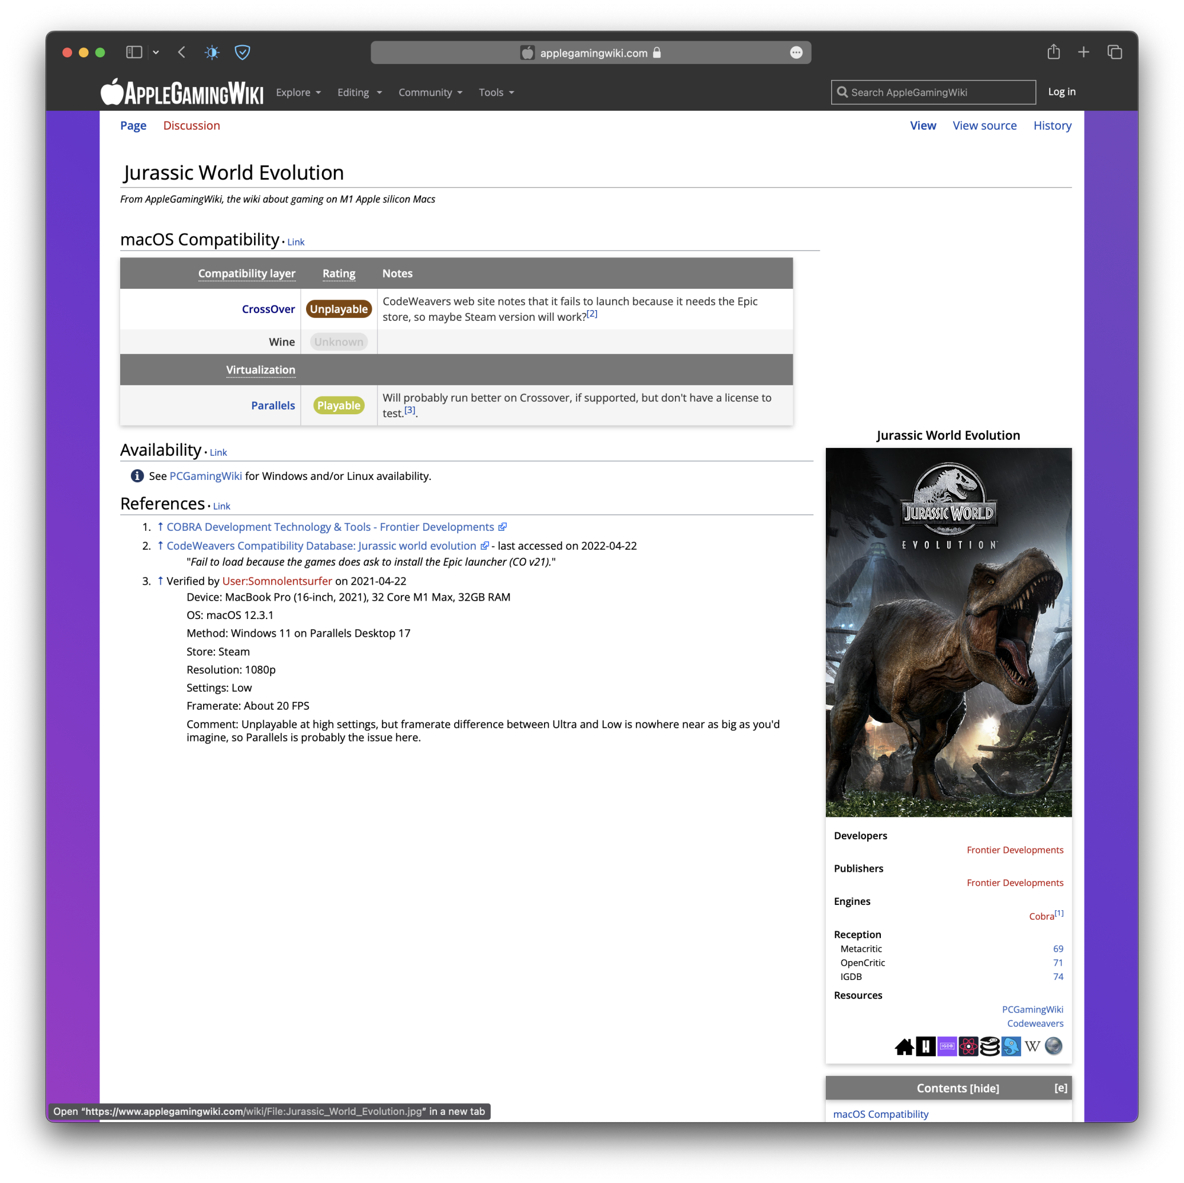Open the official site house icon

(x=904, y=1046)
